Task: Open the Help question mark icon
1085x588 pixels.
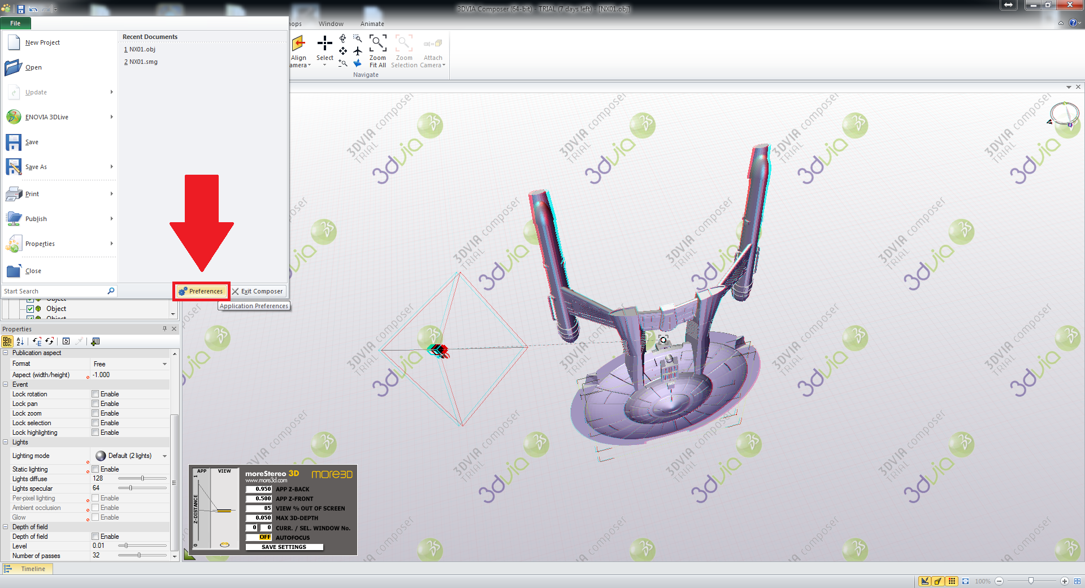Action: tap(1073, 23)
